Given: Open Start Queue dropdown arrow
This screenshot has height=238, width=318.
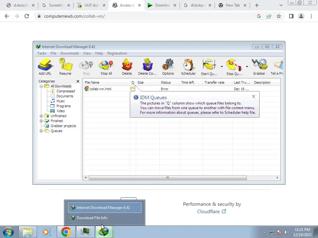Looking at the screenshot, I should pyautogui.click(x=222, y=67).
